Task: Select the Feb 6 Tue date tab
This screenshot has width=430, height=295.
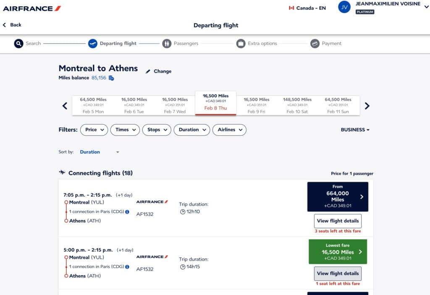Action: coord(134,105)
